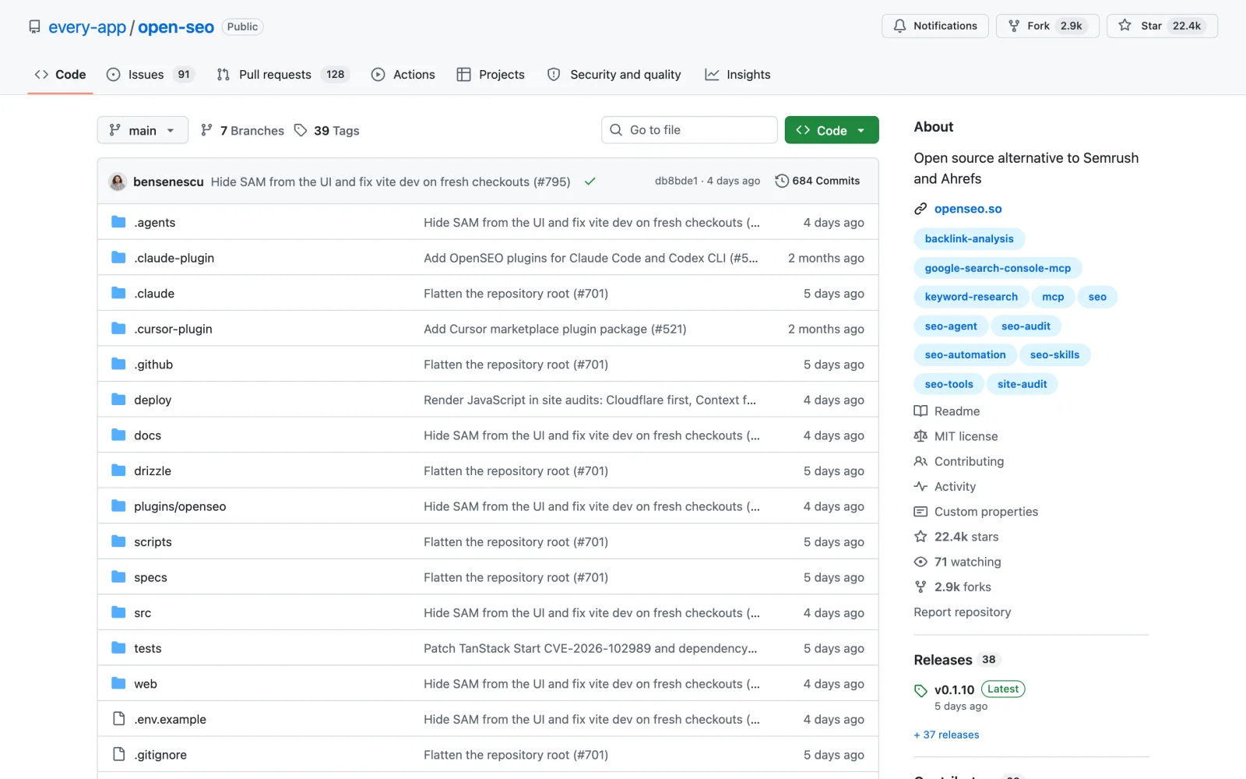Click the deploy folder icon
The image size is (1246, 779).
(x=118, y=400)
